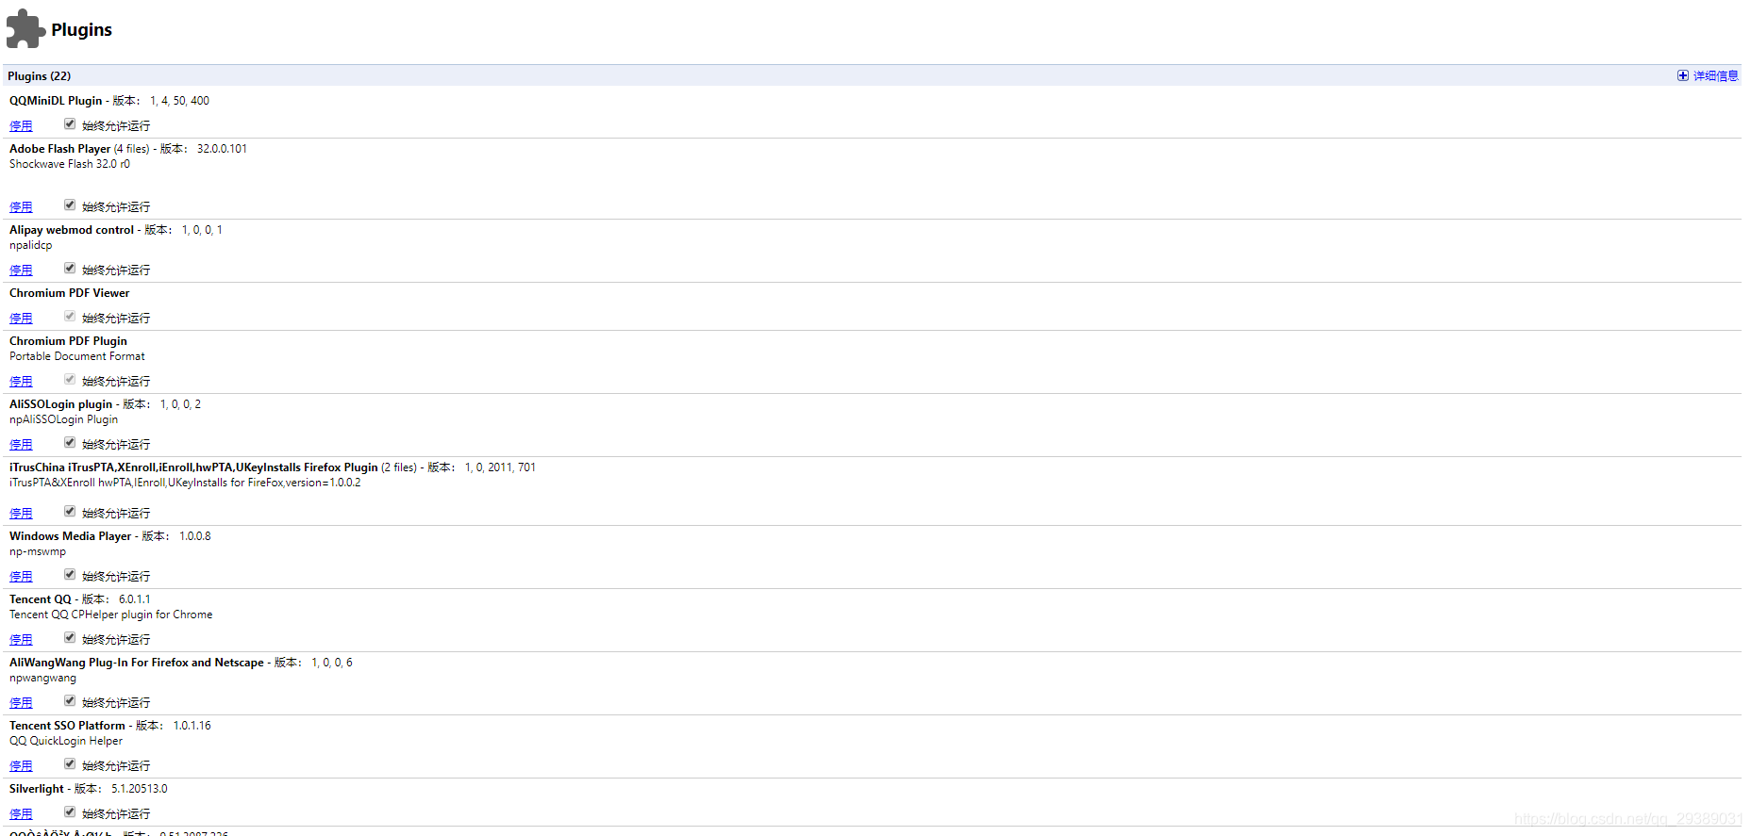The width and height of the screenshot is (1751, 836).
Task: Toggle always-allow checkbox for Chromium PDF Viewer
Action: pos(70,317)
